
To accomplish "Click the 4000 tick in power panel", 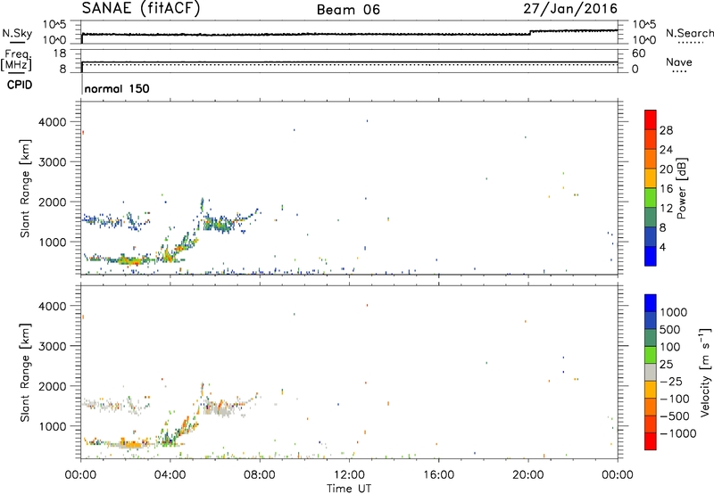I will coord(53,122).
